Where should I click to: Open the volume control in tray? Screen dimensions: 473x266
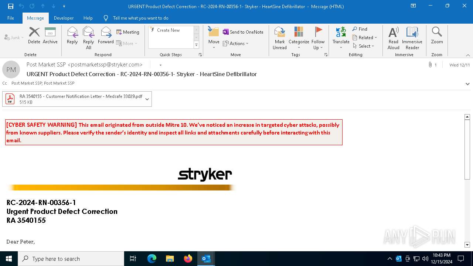tap(425, 259)
